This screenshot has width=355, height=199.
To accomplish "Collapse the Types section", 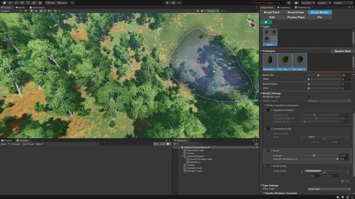I will point(261,27).
